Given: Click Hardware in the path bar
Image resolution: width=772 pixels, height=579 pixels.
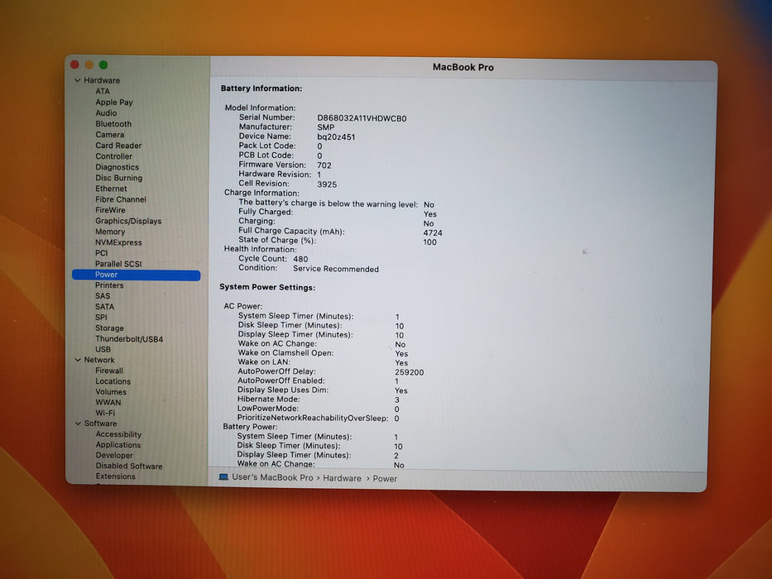Looking at the screenshot, I should pos(343,478).
